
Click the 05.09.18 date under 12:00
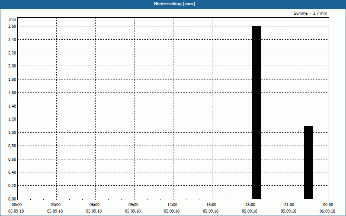172,211
